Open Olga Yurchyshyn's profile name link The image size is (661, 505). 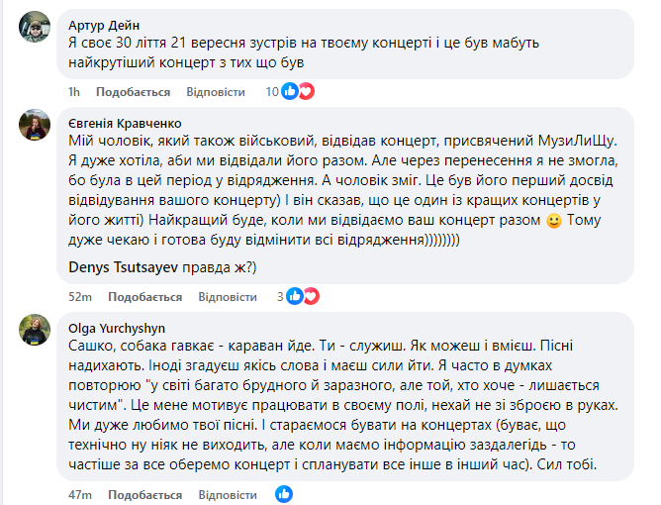[117, 326]
